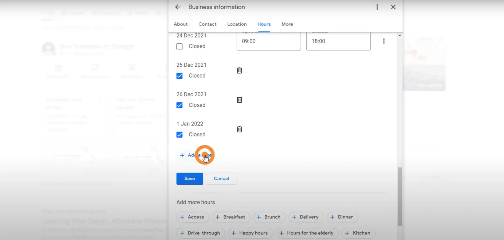The image size is (504, 240).
Task: Click the Add a date link
Action: coord(196,155)
